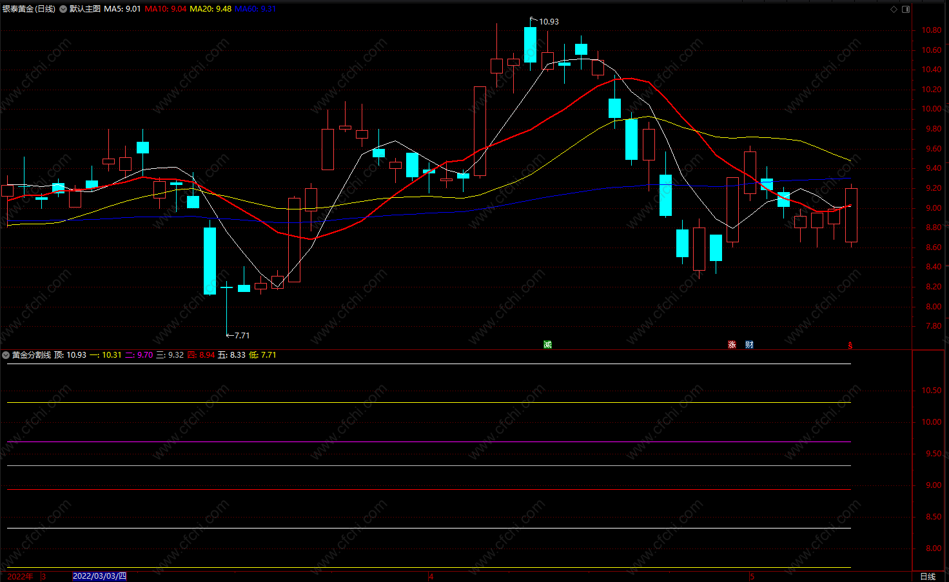Click the 9.00 main chart price axis label

933,208
